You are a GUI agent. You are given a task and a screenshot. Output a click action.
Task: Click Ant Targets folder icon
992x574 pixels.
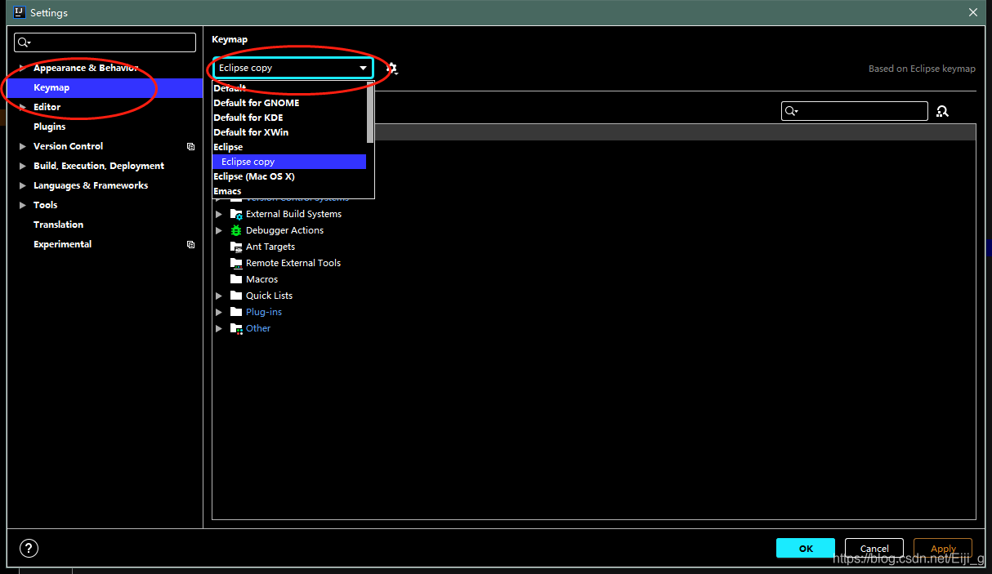tap(236, 247)
